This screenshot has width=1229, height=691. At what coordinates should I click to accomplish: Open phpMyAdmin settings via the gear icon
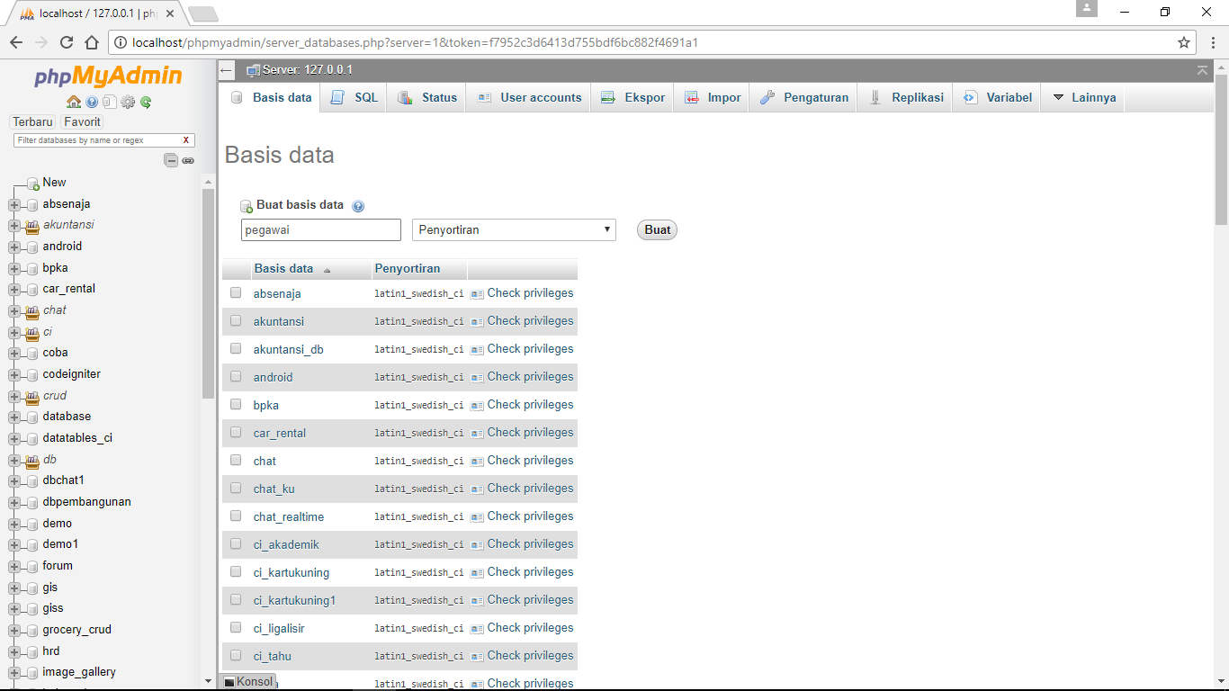pos(128,102)
